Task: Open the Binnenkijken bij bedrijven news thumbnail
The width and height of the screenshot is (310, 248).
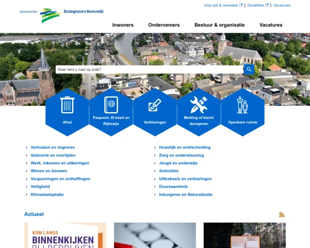Action: pyautogui.click(x=65, y=236)
